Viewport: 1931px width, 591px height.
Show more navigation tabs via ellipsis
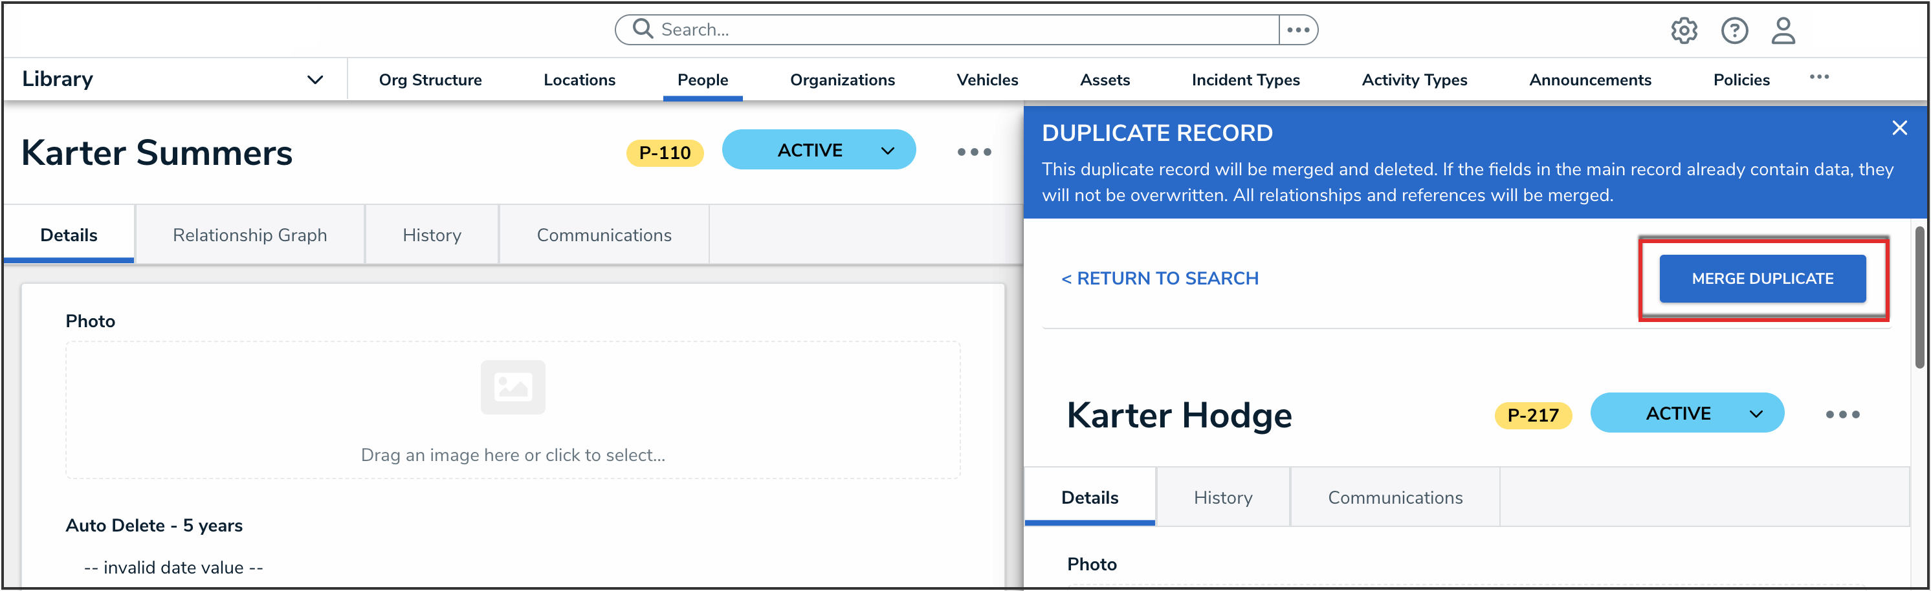[x=1818, y=77]
